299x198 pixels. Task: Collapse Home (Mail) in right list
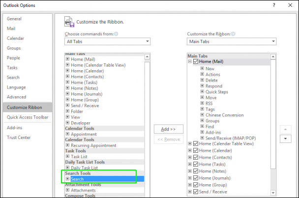(x=190, y=61)
